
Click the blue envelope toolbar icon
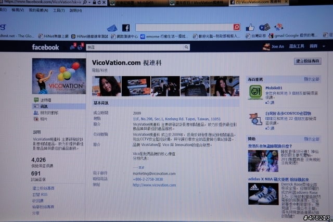point(112,28)
